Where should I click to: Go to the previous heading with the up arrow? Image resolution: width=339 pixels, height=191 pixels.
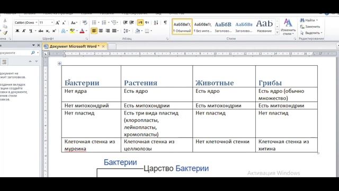[x=30, y=62]
